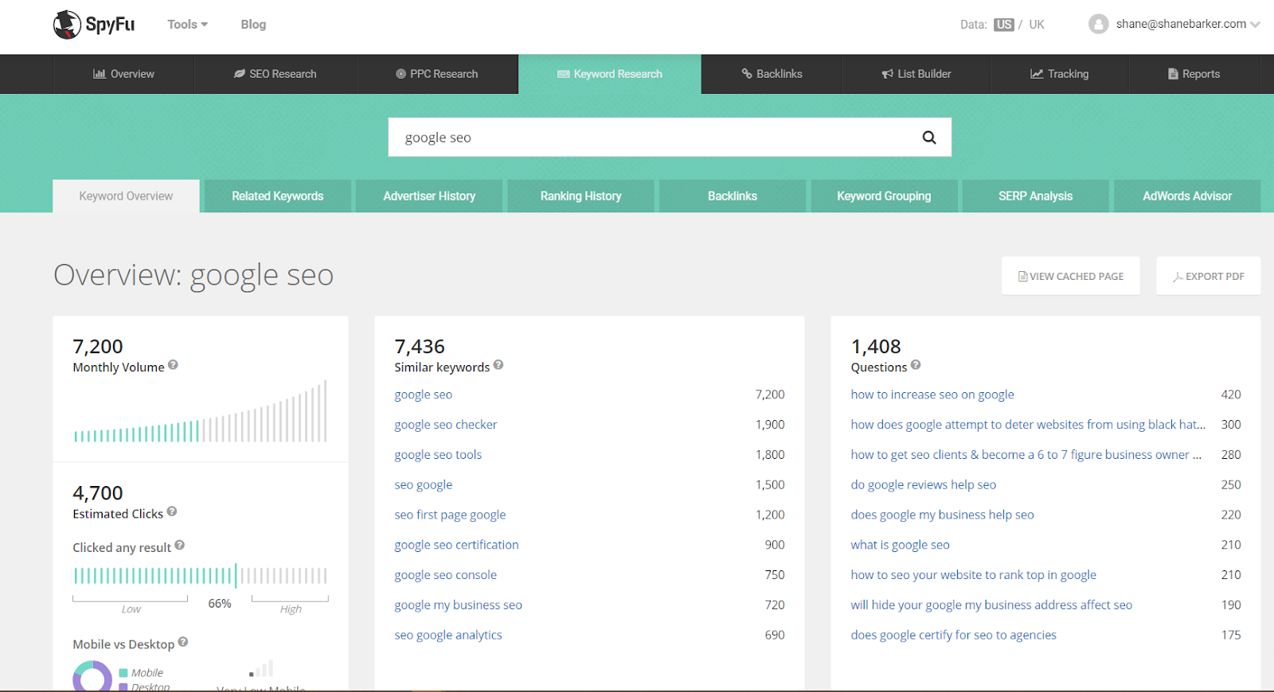Click the 7,200 monthly volume figure
The width and height of the screenshot is (1274, 692).
tap(98, 347)
